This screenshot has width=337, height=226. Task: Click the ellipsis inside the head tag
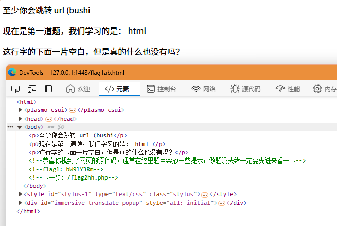[48, 119]
